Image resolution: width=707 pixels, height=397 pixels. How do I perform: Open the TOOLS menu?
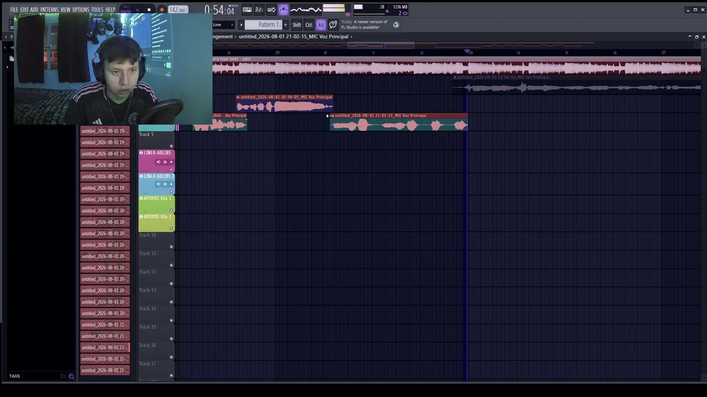(x=97, y=10)
